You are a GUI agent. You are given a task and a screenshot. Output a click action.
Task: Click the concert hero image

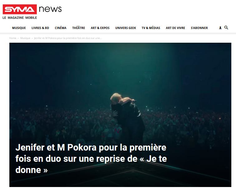coord(120,115)
